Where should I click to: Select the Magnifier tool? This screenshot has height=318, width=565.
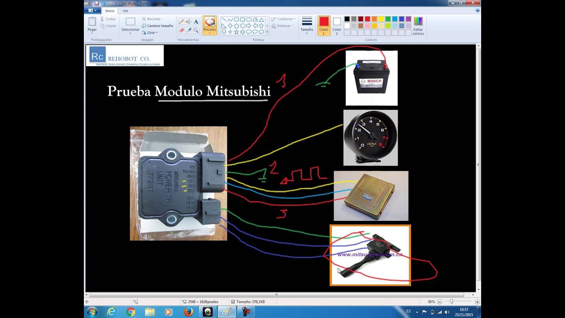tap(196, 30)
